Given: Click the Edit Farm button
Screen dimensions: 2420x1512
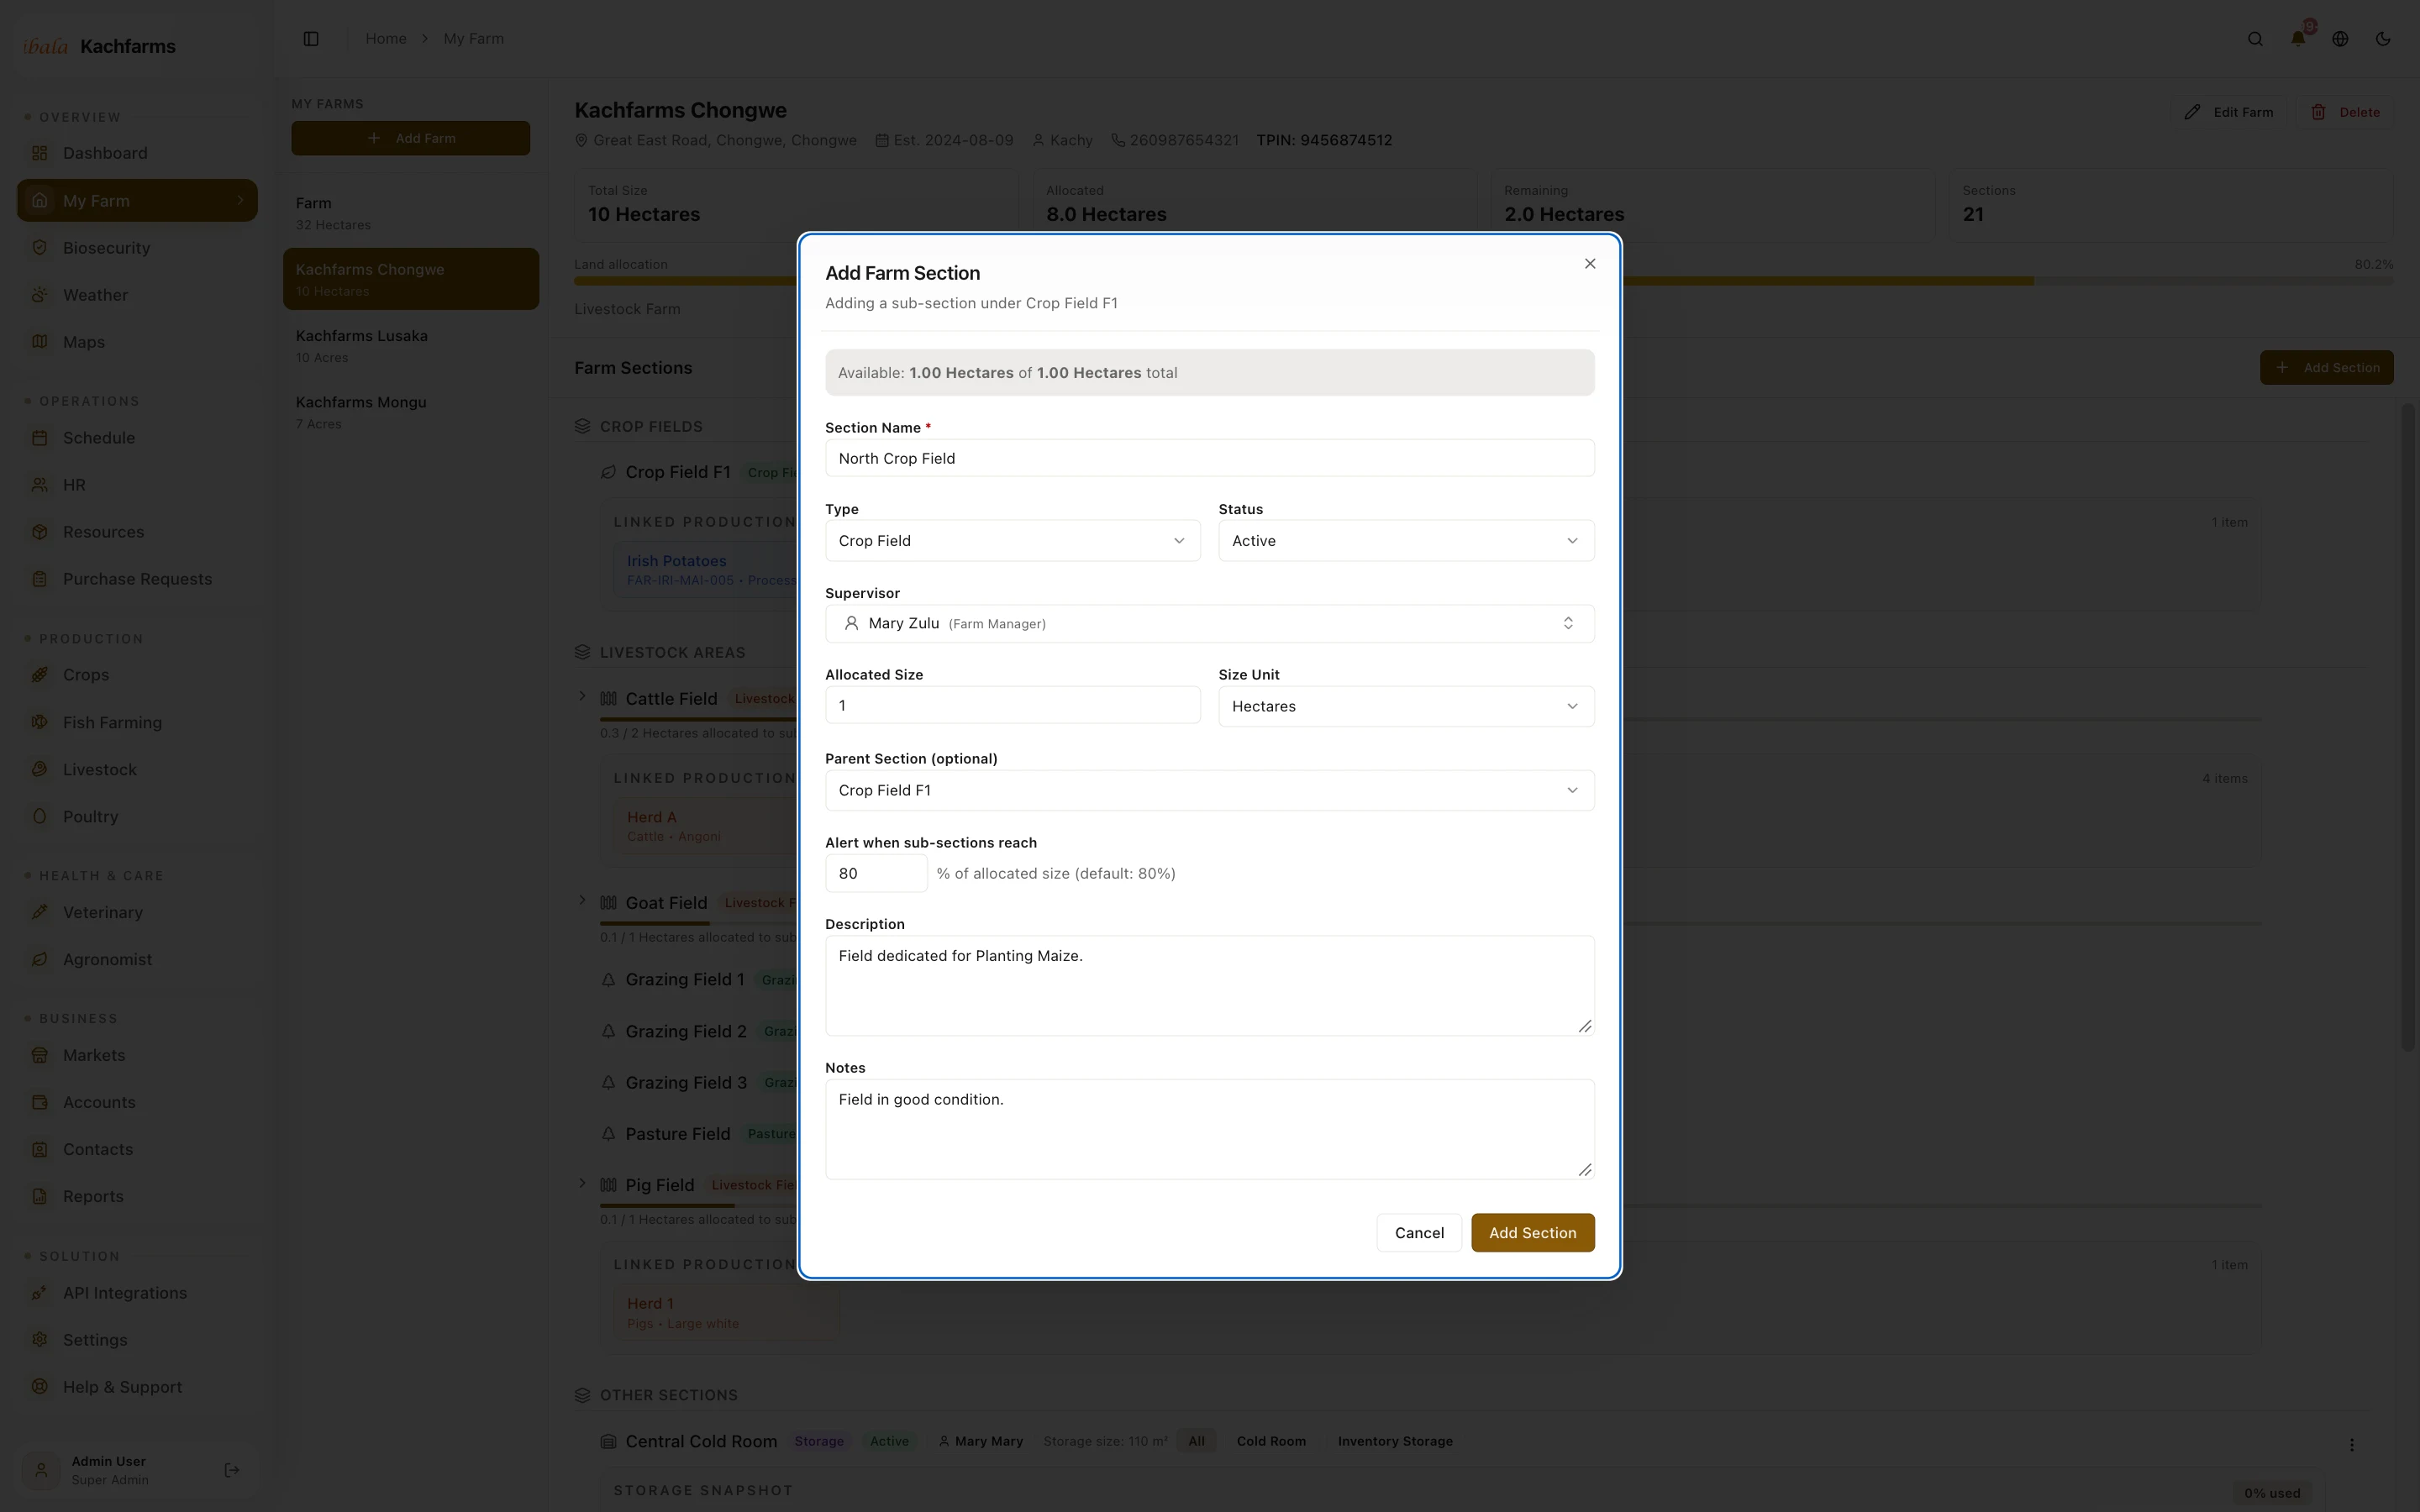Looking at the screenshot, I should tap(2228, 112).
